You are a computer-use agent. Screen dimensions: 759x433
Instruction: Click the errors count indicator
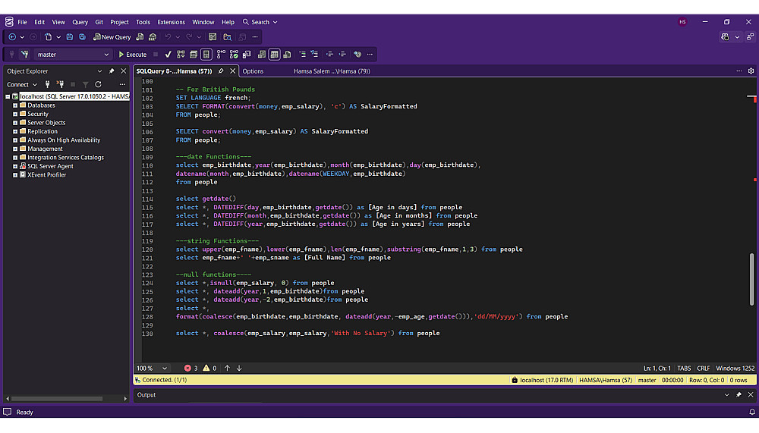pyautogui.click(x=191, y=369)
